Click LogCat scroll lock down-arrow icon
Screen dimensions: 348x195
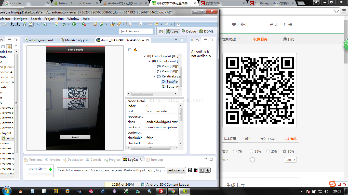click(208, 170)
